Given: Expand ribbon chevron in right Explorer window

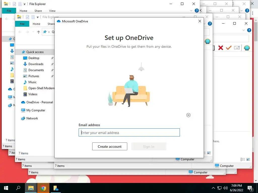Looking at the screenshot, I should click(244, 30).
